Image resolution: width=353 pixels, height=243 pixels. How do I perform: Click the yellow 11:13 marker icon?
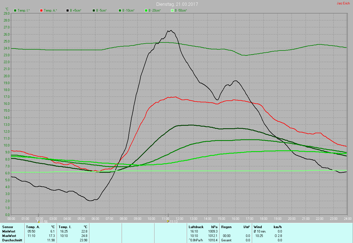click(168, 221)
